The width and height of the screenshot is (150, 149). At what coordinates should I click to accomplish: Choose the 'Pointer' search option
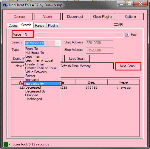[42, 76]
